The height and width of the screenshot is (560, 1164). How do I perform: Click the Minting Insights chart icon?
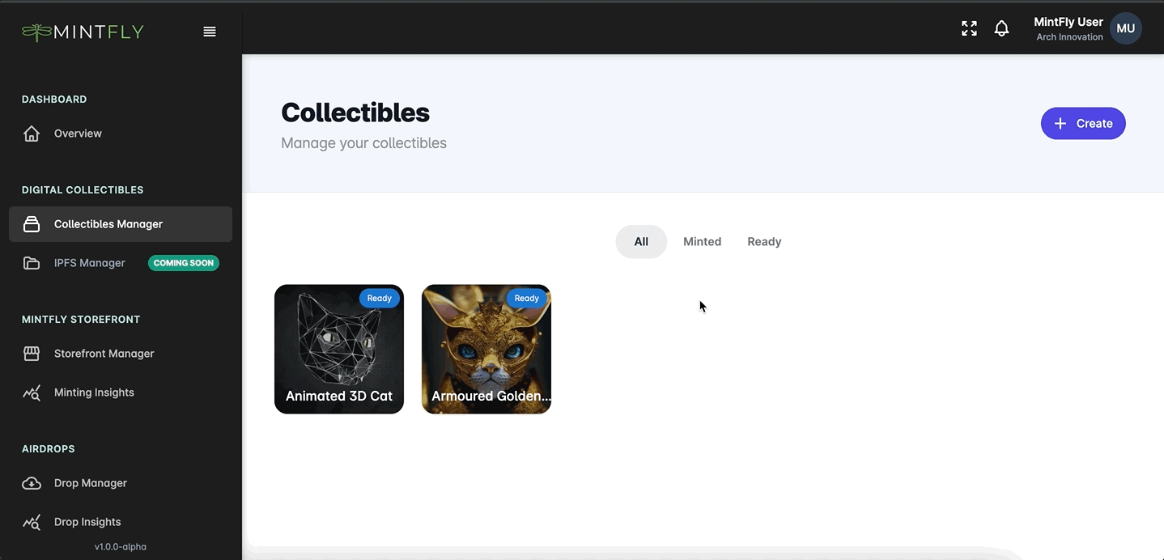pyautogui.click(x=32, y=392)
